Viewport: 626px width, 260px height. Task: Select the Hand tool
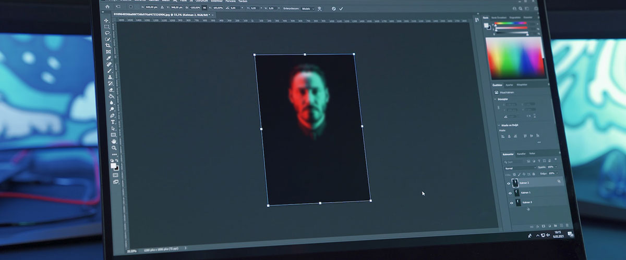(x=113, y=141)
